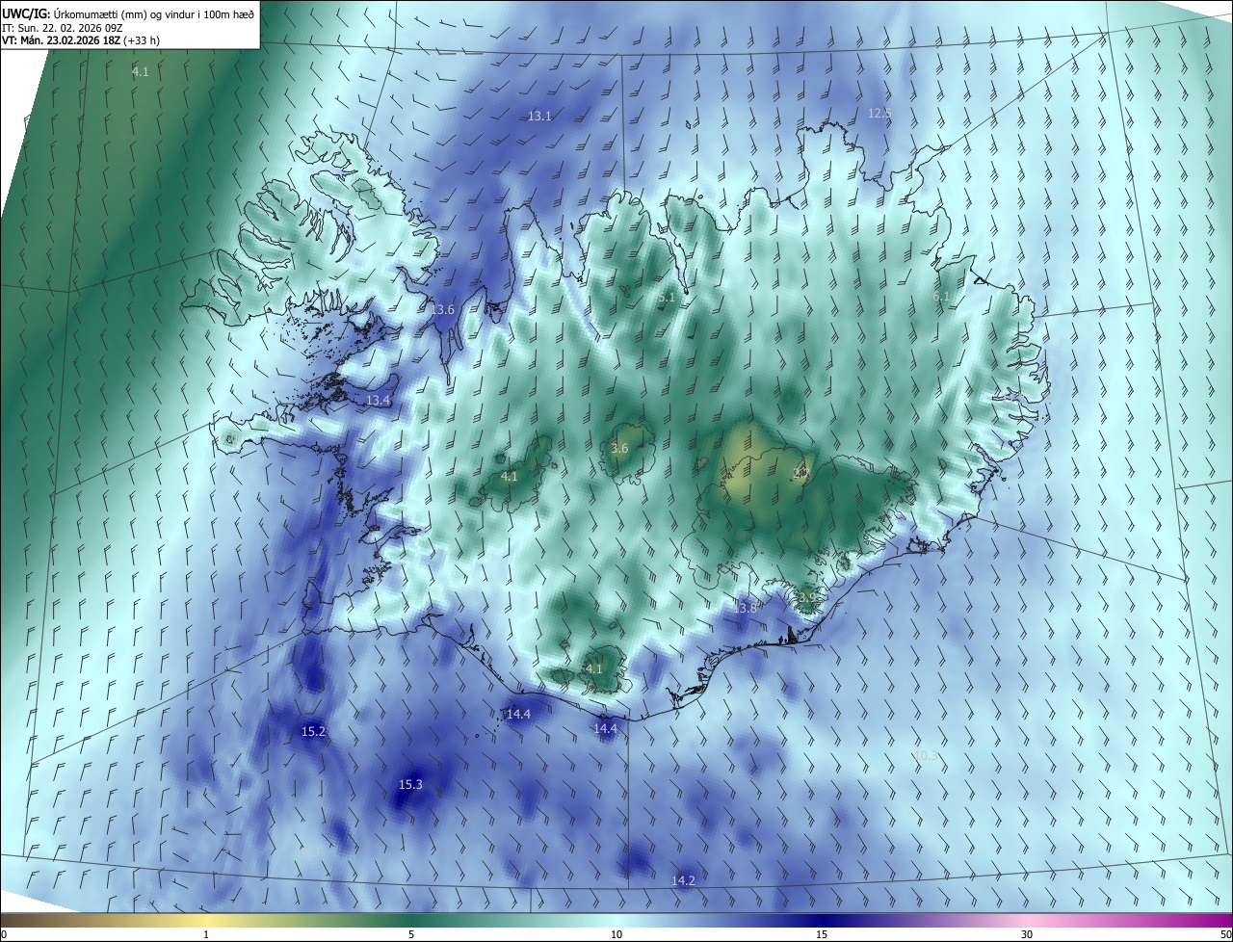
Task: Select the 10 tick on the color legend
Action: click(x=616, y=934)
